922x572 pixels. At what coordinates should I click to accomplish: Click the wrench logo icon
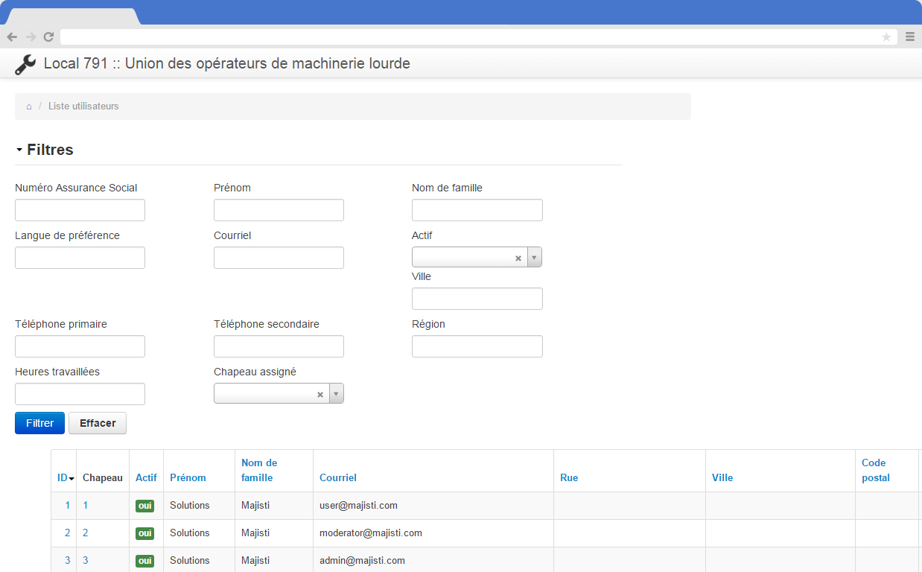(x=25, y=65)
